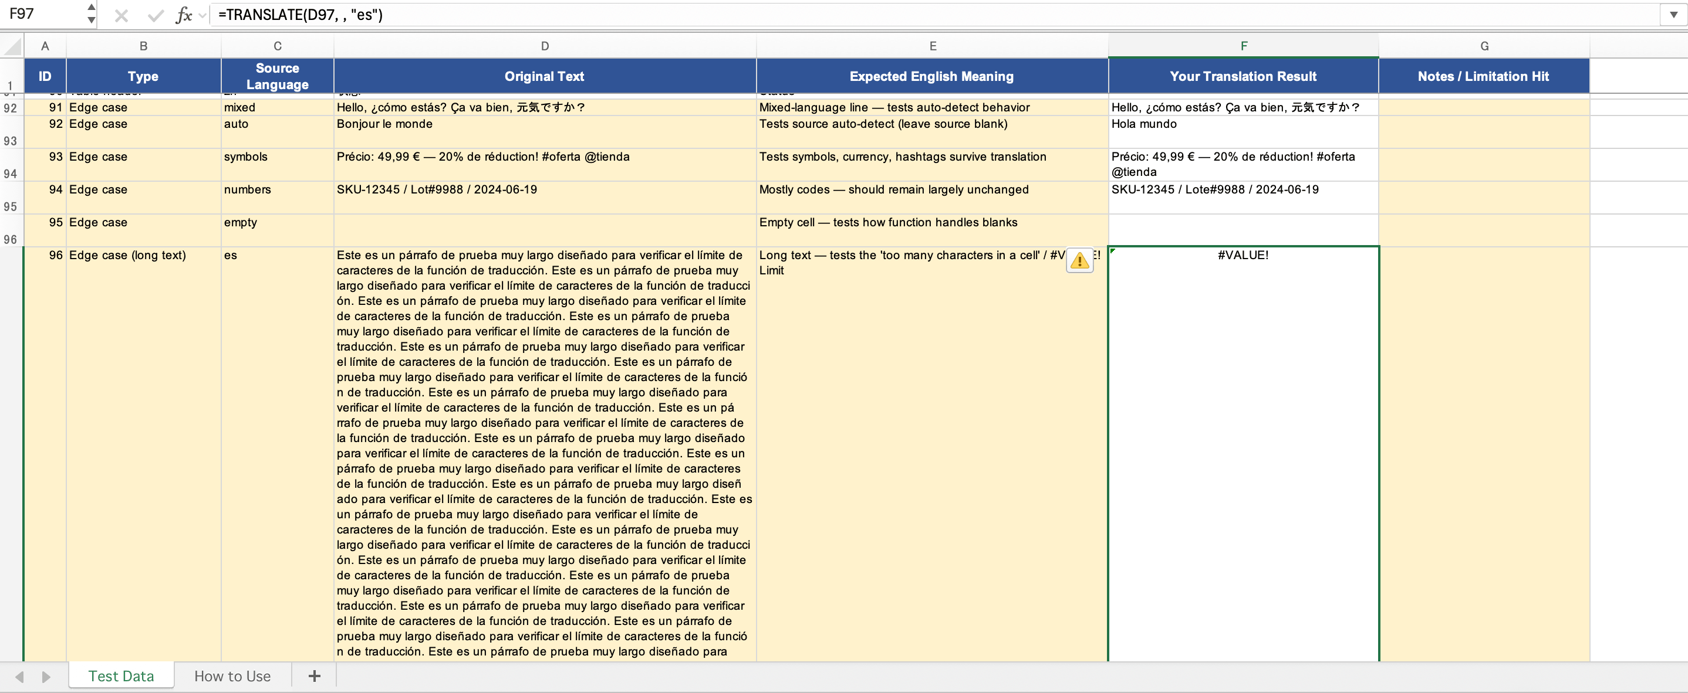Switch to the Test Data sheet tab

pyautogui.click(x=121, y=676)
